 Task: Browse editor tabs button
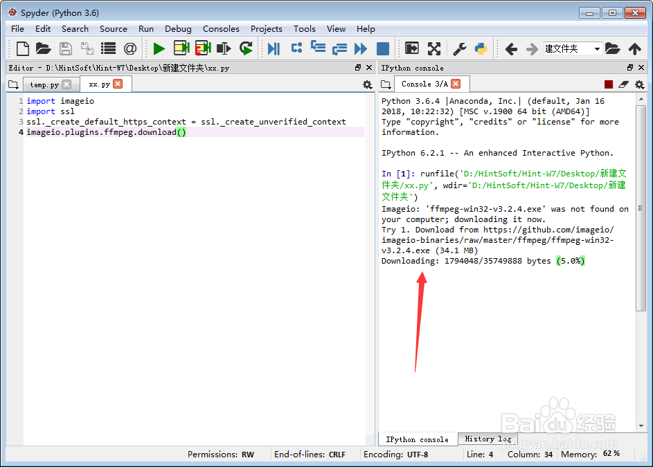pos(13,85)
